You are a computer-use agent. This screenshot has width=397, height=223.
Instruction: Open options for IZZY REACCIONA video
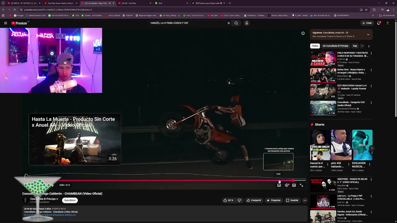coord(371,86)
